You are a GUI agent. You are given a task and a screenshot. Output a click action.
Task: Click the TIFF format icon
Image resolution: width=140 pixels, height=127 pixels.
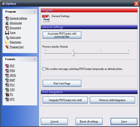(x=7, y=90)
